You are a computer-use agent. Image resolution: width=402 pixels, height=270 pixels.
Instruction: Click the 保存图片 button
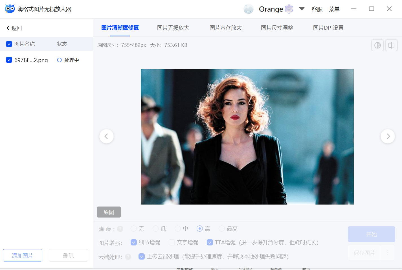tap(364, 253)
